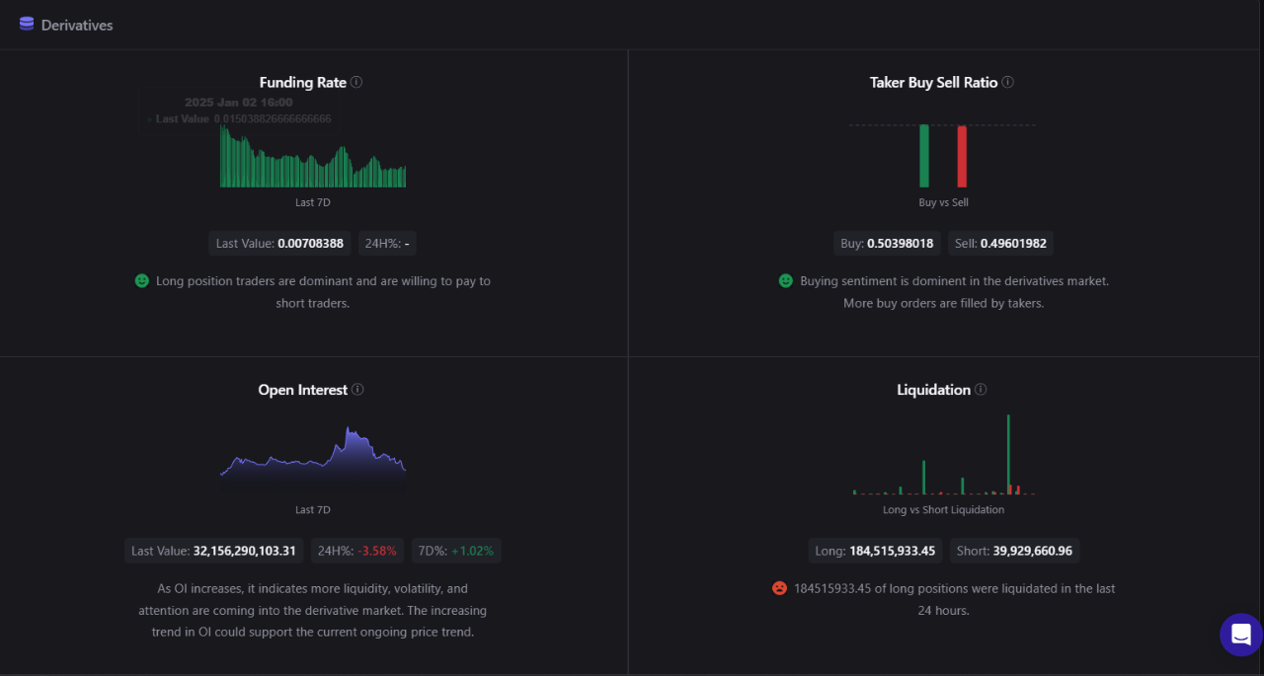
Task: Click the Last Value badge showing 0.00708388
Action: (279, 243)
